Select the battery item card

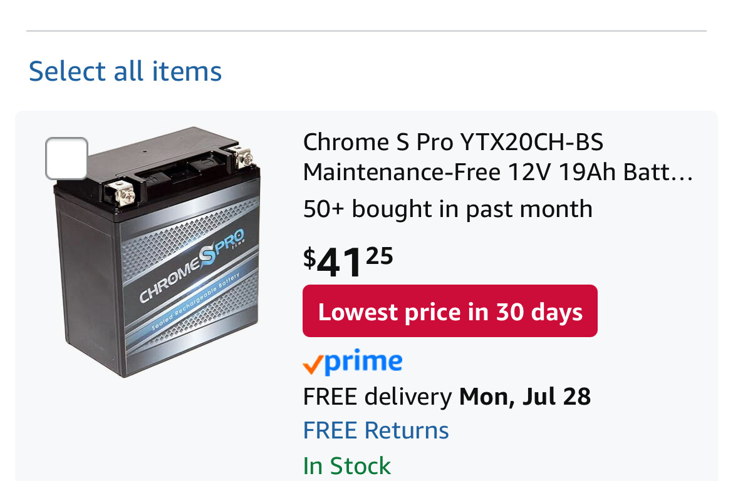(366, 294)
